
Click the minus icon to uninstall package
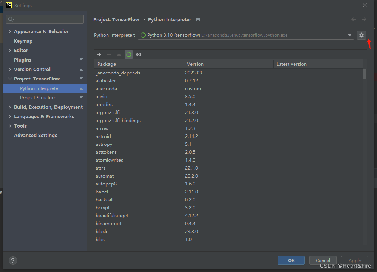pyautogui.click(x=109, y=54)
